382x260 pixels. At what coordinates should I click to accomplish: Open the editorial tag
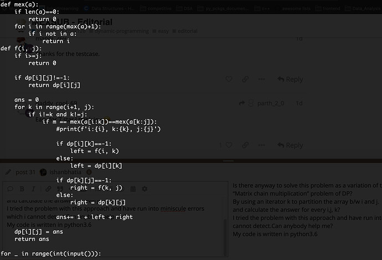click(185, 31)
